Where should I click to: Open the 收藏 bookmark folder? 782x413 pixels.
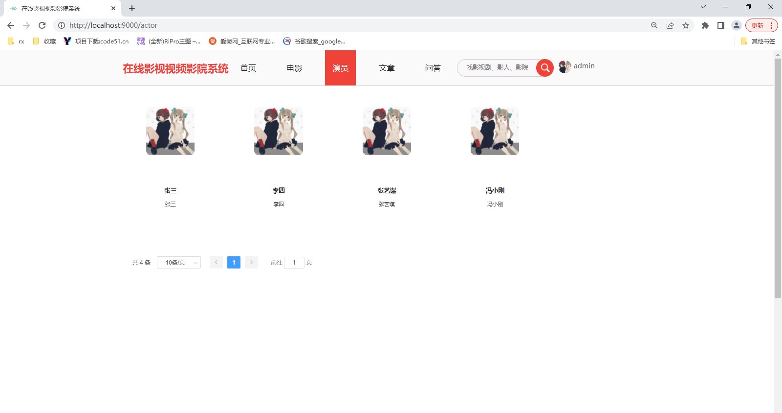tap(44, 41)
